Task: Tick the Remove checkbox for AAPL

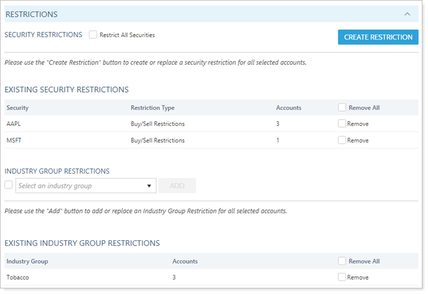Action: (342, 124)
